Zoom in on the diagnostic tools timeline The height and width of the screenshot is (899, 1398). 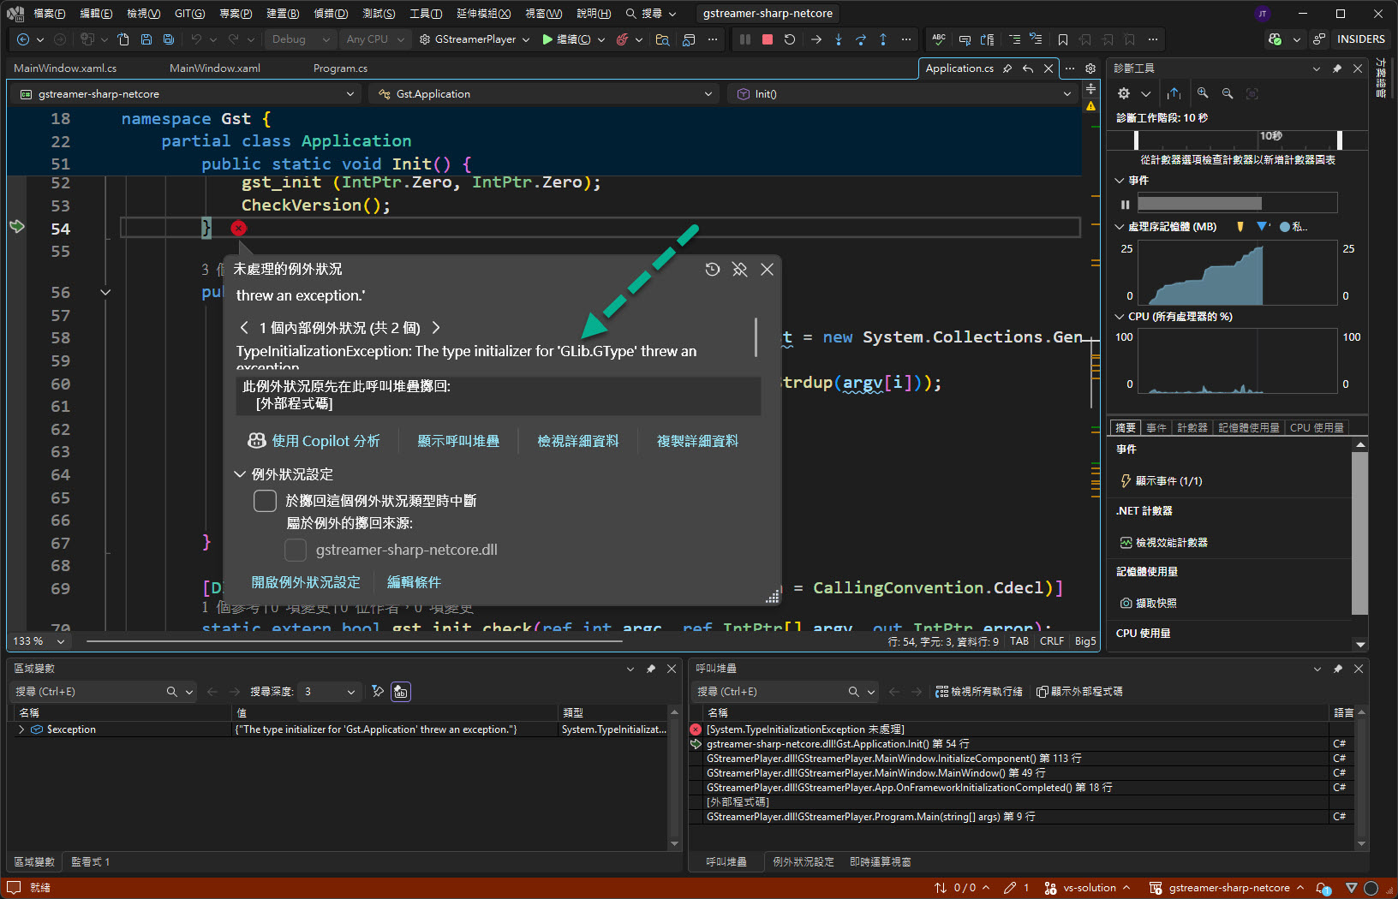1203,93
